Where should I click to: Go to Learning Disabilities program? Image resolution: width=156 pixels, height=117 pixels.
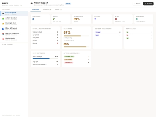coord(14,34)
